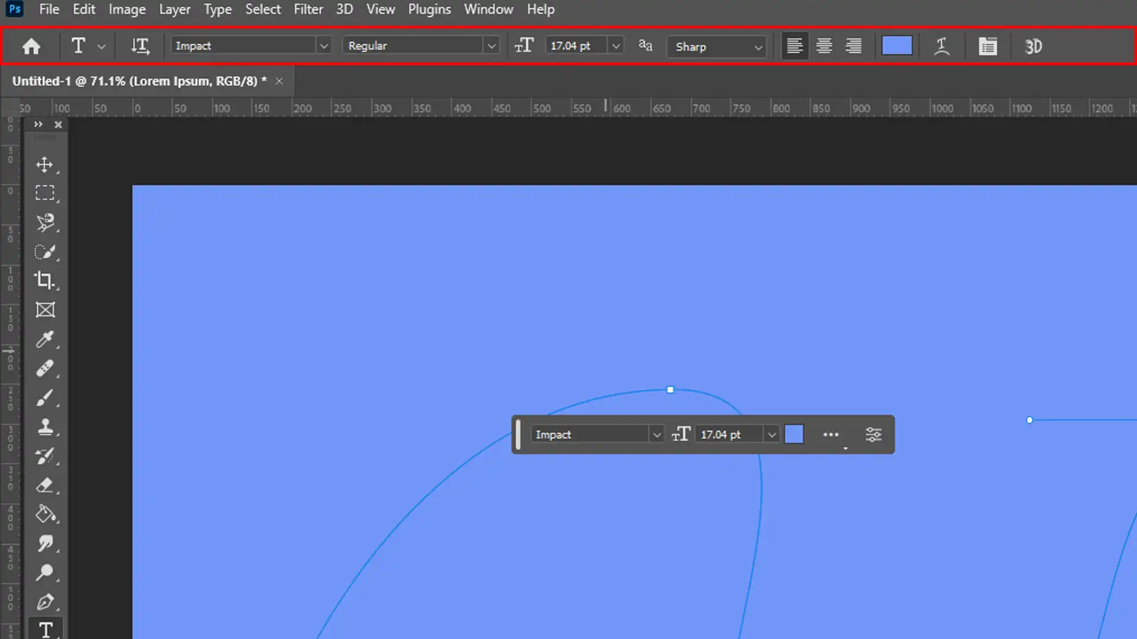
Task: Open the Select menu
Action: tap(263, 9)
